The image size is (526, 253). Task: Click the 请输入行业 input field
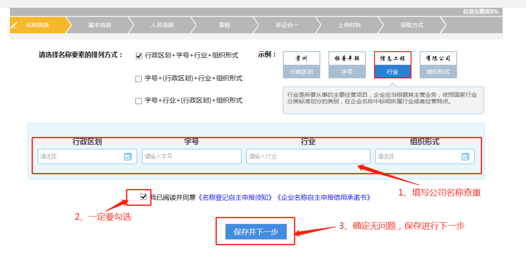coord(308,157)
